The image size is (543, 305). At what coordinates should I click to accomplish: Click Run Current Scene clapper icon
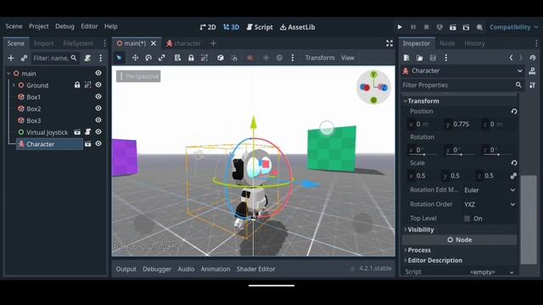[452, 27]
